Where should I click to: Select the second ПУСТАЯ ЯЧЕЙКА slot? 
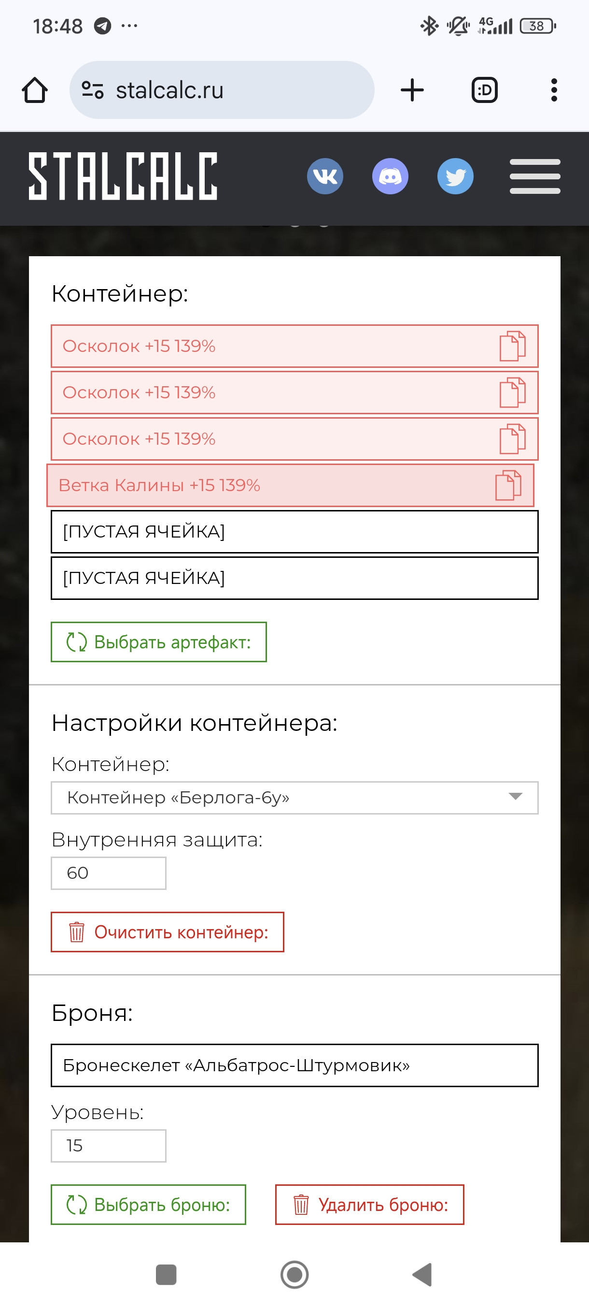294,578
